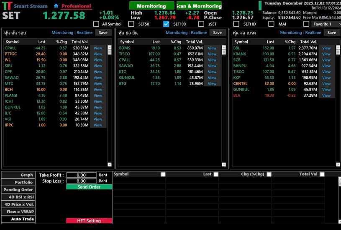Switch to the Portfolio tab
The height and width of the screenshot is (230, 341).
18,182
